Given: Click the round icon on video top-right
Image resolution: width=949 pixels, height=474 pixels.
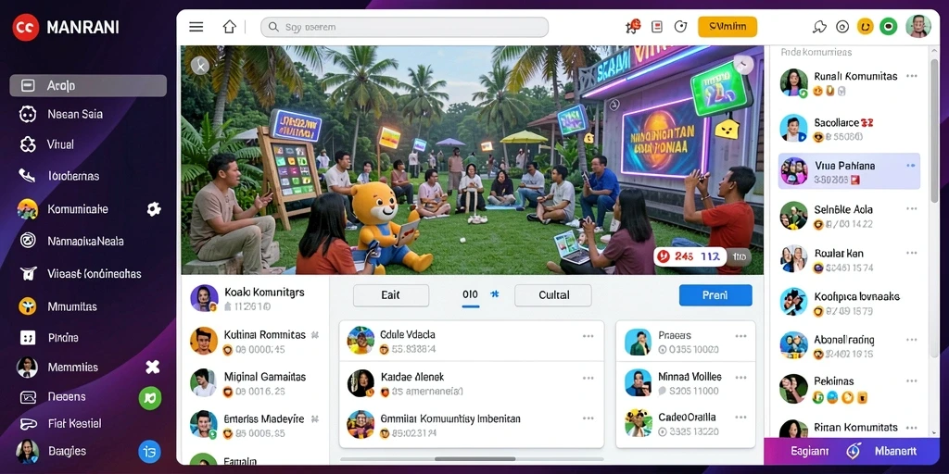Looking at the screenshot, I should (743, 65).
